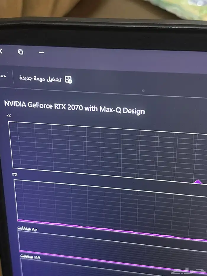Open the three-dots more options menu

tap(3, 76)
